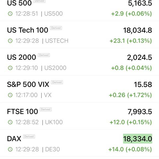Click the Derived badge next to DAX
This screenshot has width=159, height=159.
tap(29, 136)
